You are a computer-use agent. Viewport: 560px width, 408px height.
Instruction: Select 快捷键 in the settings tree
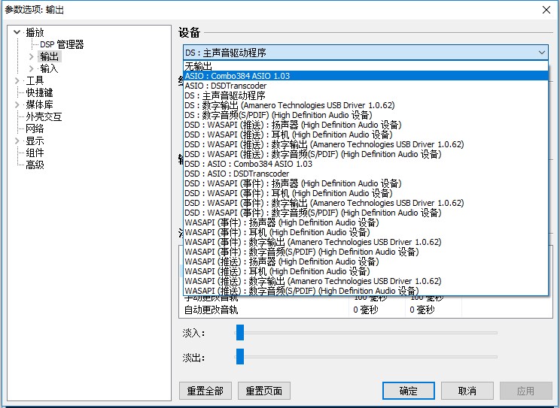point(39,92)
